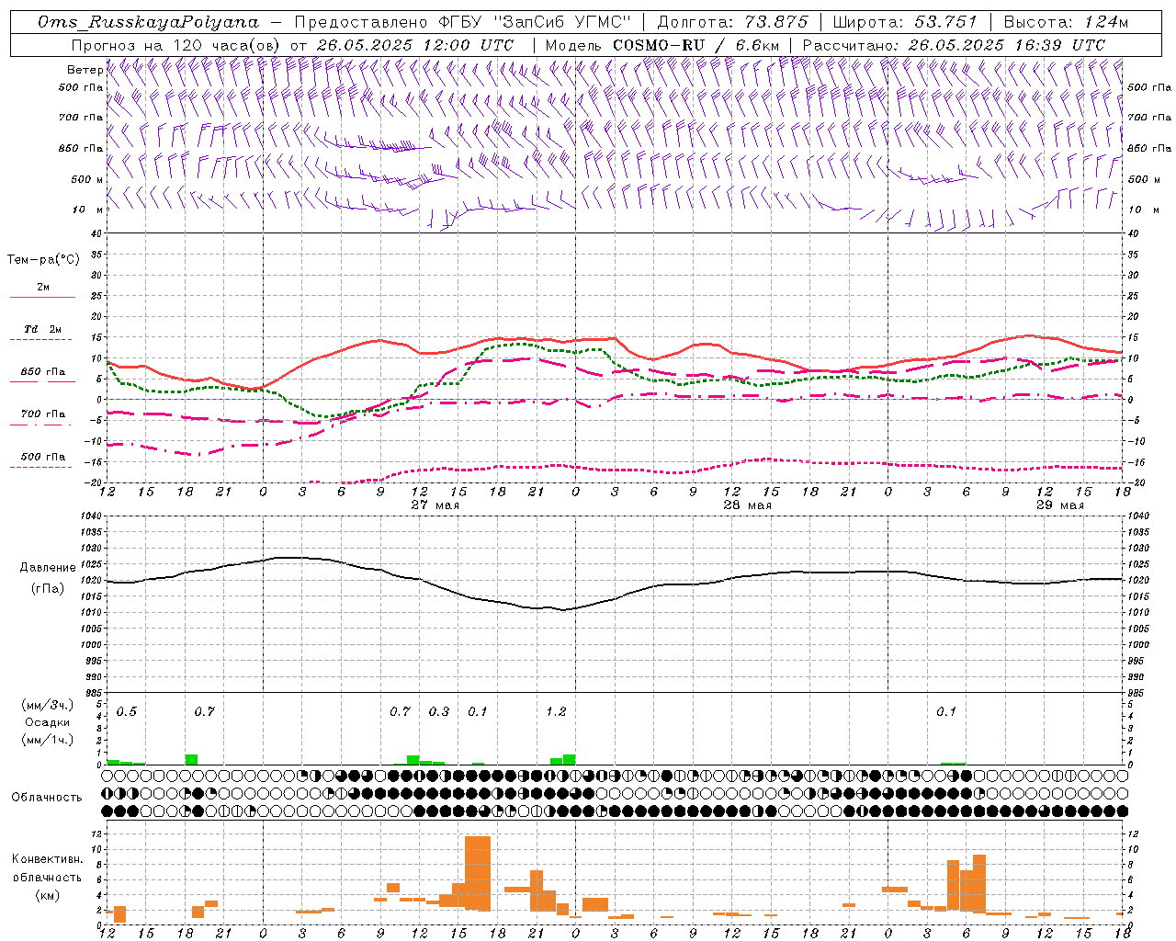1176x941 pixels.
Task: Click the '0.5' precipitation amount value
Action: pyautogui.click(x=127, y=712)
